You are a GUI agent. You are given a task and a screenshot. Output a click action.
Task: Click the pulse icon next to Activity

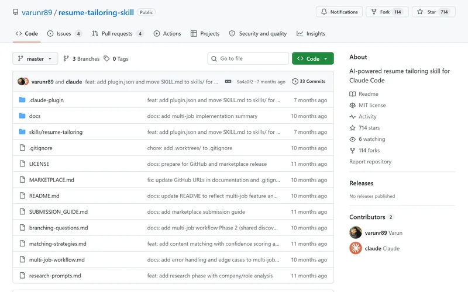(353, 116)
